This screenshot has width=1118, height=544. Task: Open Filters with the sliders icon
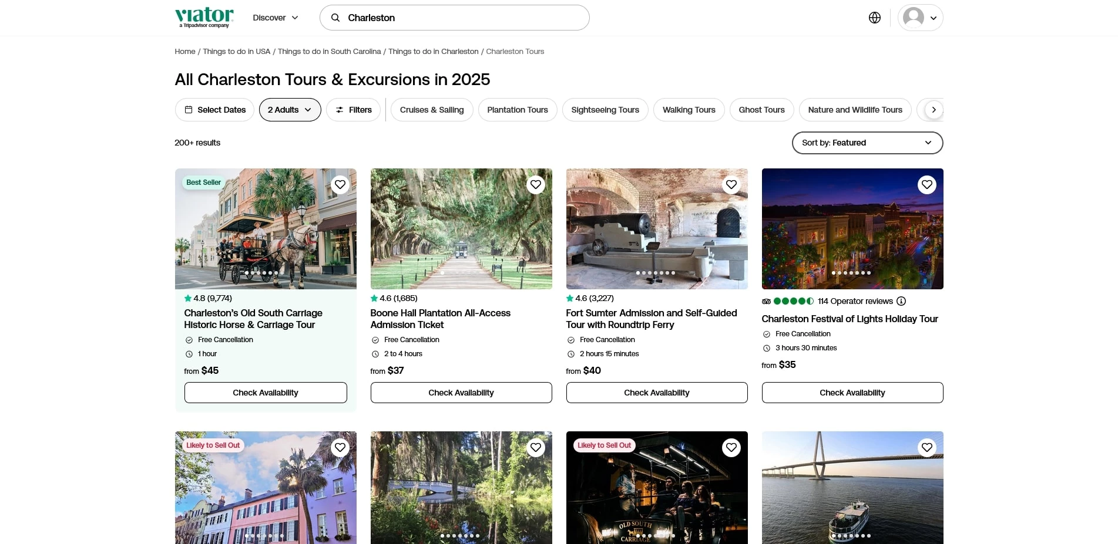[x=353, y=110]
